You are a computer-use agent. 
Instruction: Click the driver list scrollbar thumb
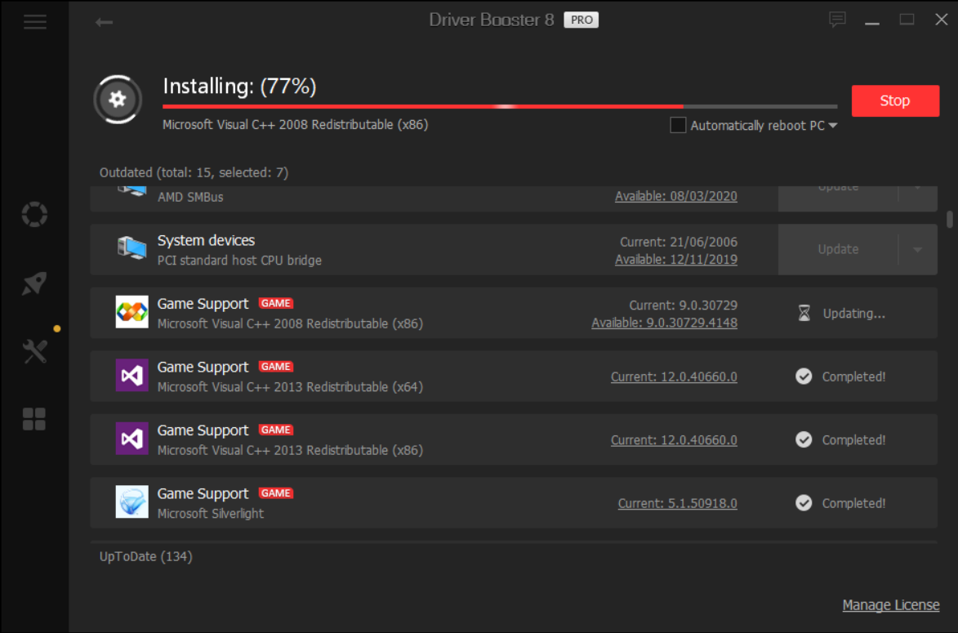(950, 219)
